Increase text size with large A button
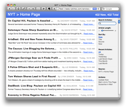The height and width of the screenshot is (108, 126). (x=33, y=9)
